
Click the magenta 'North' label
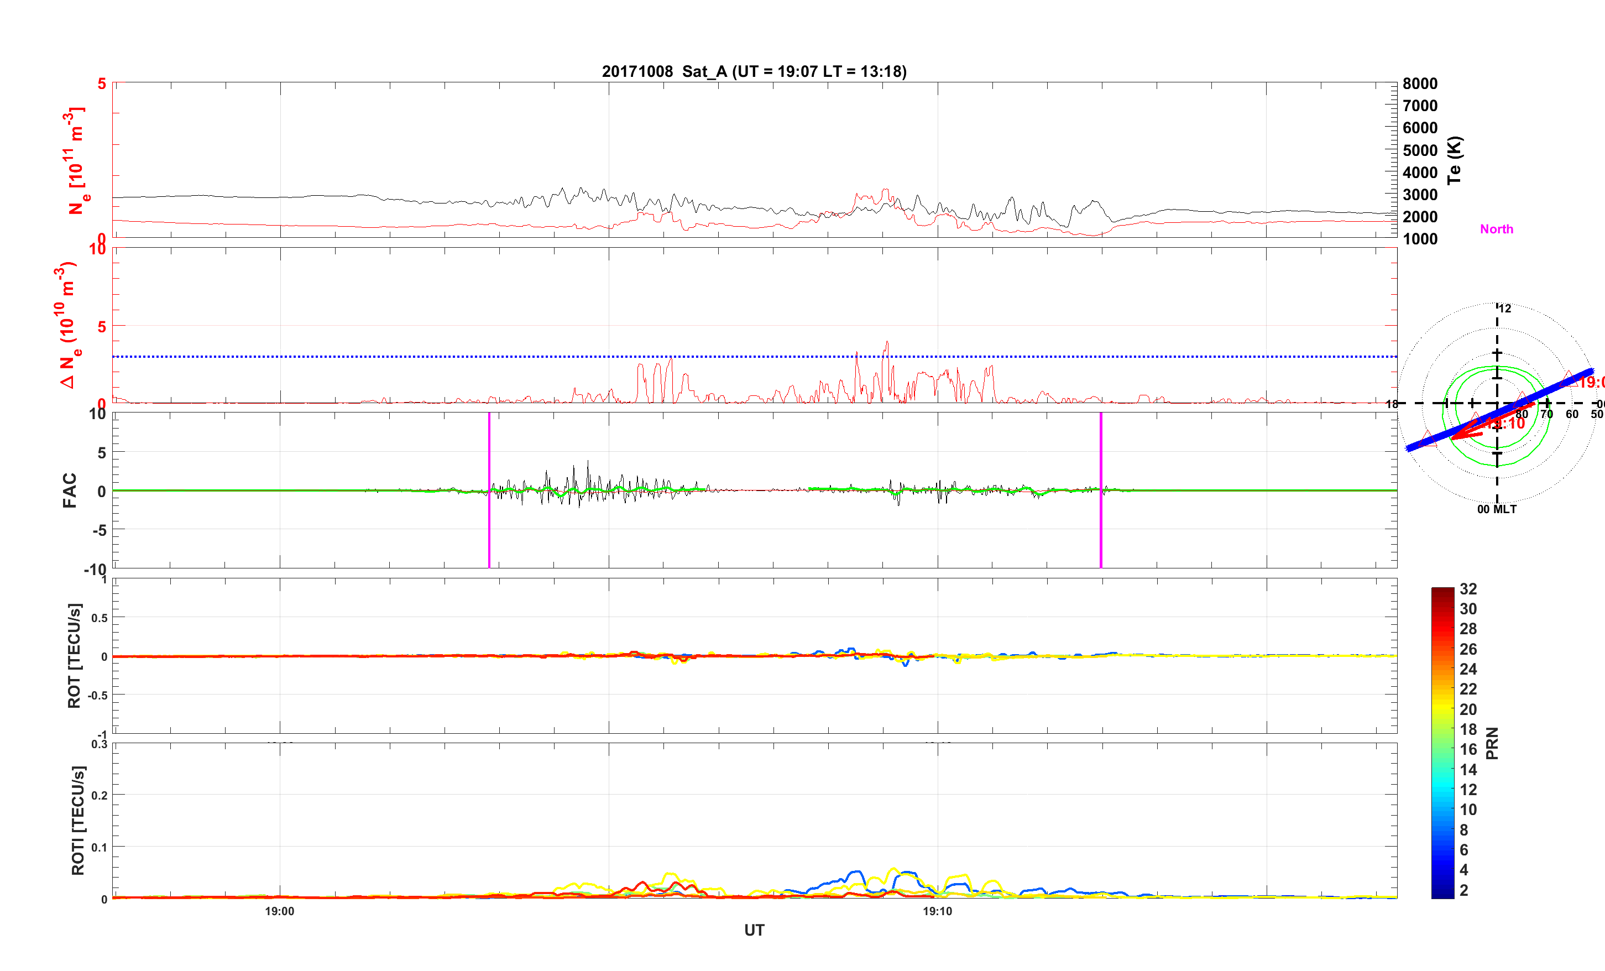(1496, 229)
